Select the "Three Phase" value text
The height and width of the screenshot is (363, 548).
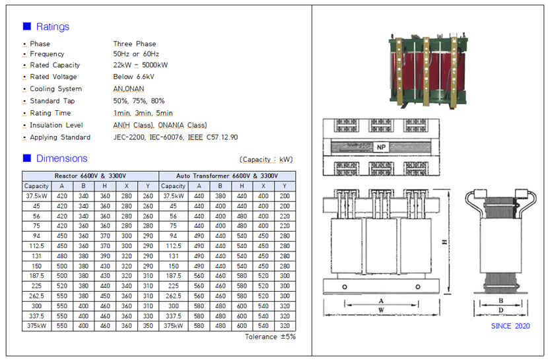pos(135,44)
